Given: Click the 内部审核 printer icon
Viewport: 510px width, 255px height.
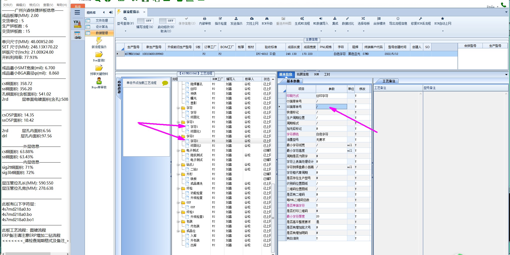Looking at the screenshot, I should click(x=205, y=19).
